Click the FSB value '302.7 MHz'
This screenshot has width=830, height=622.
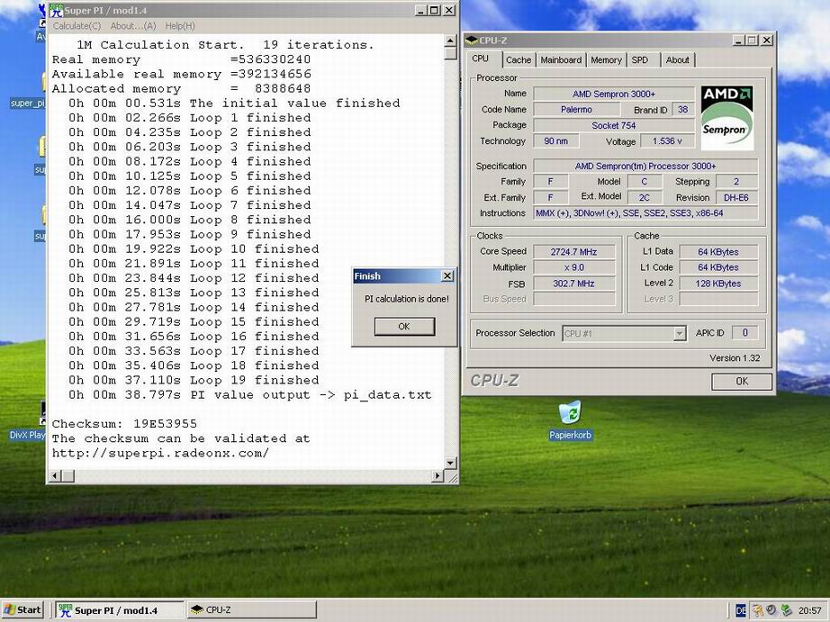pos(573,284)
